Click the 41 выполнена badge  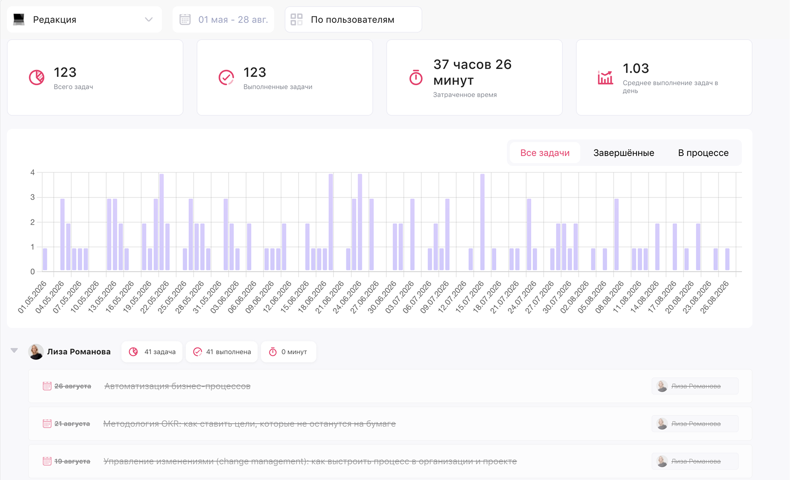coord(222,352)
